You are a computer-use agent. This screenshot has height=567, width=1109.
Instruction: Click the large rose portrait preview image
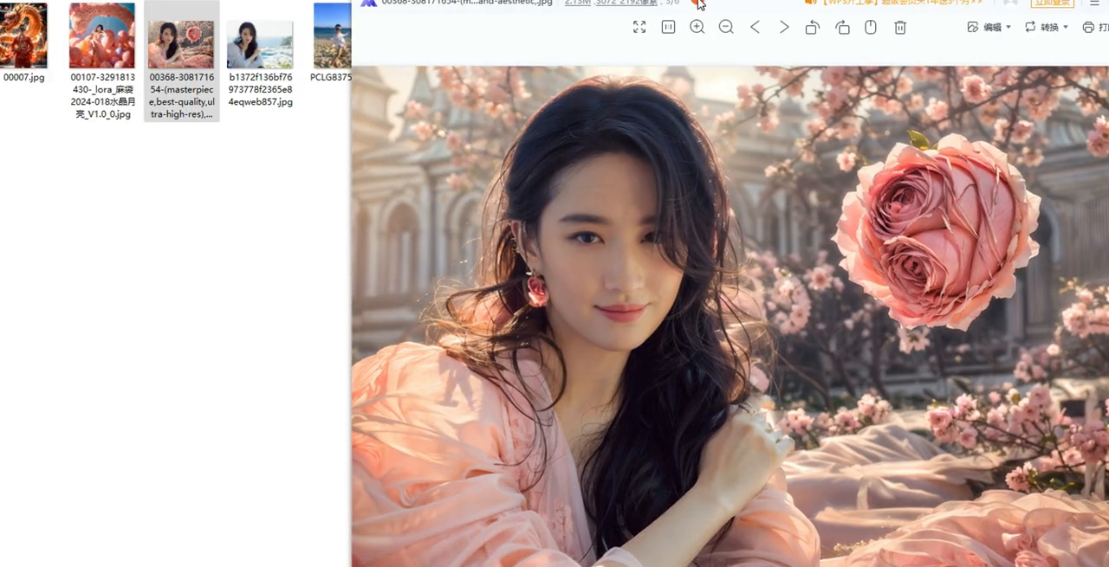pos(730,316)
